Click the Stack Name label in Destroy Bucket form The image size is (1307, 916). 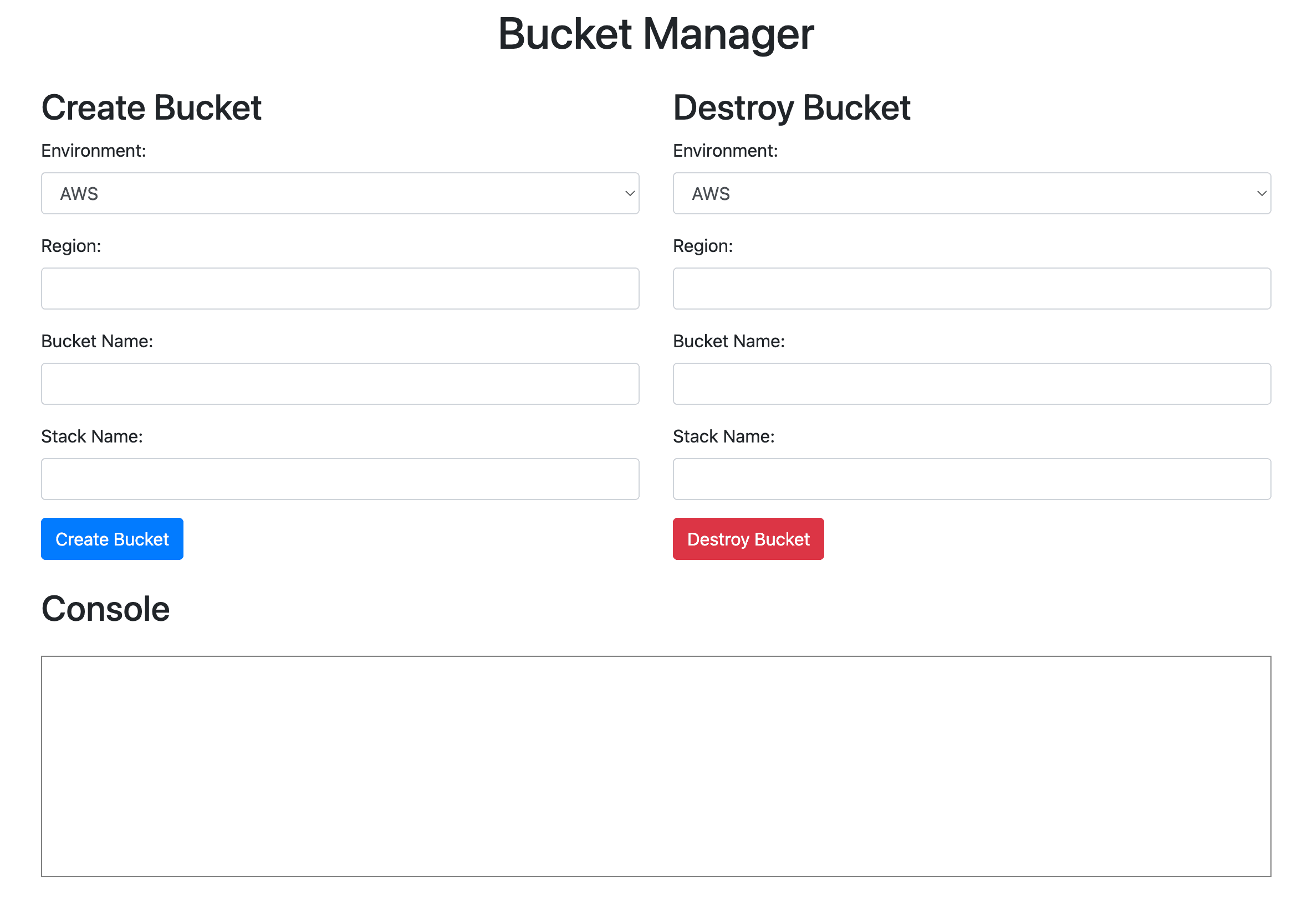tap(723, 436)
